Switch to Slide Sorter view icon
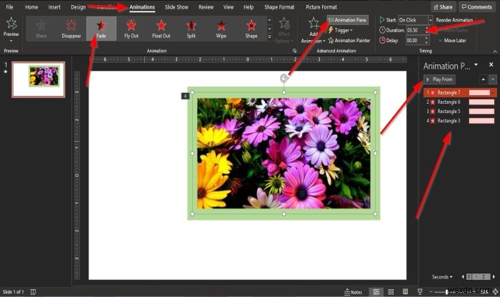500x297 pixels. point(391,291)
